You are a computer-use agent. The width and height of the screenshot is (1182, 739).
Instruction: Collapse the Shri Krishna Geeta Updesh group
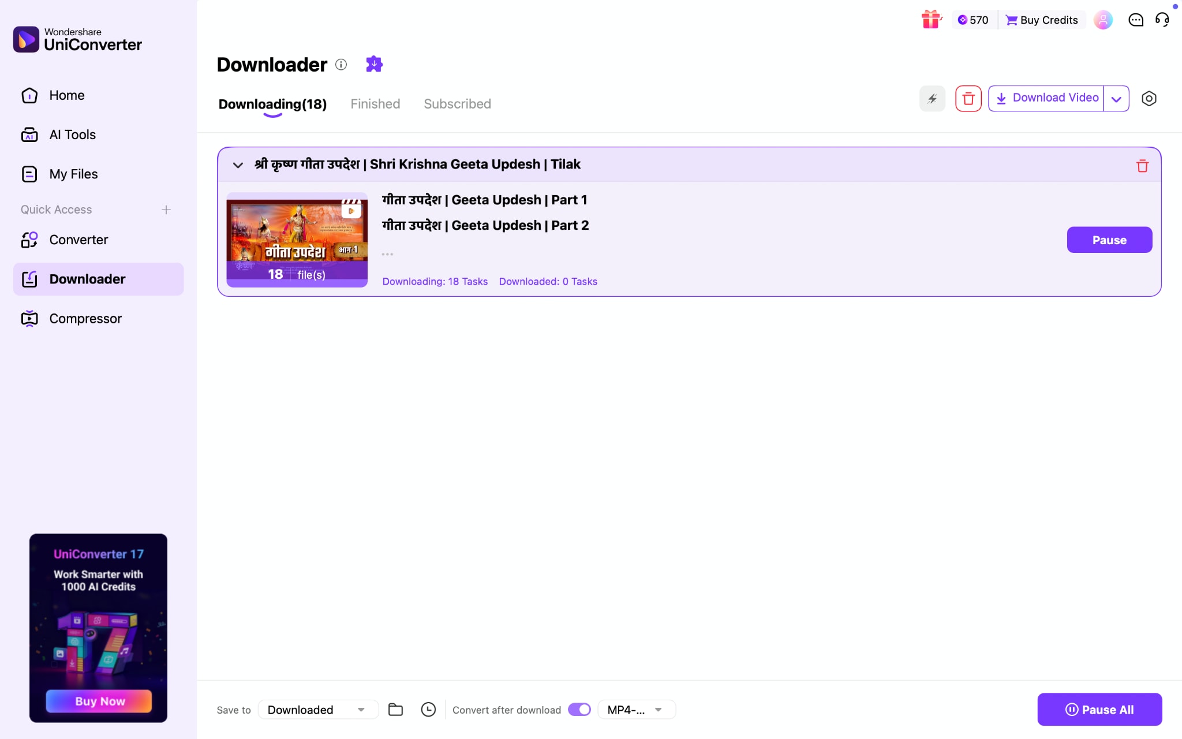(238, 165)
